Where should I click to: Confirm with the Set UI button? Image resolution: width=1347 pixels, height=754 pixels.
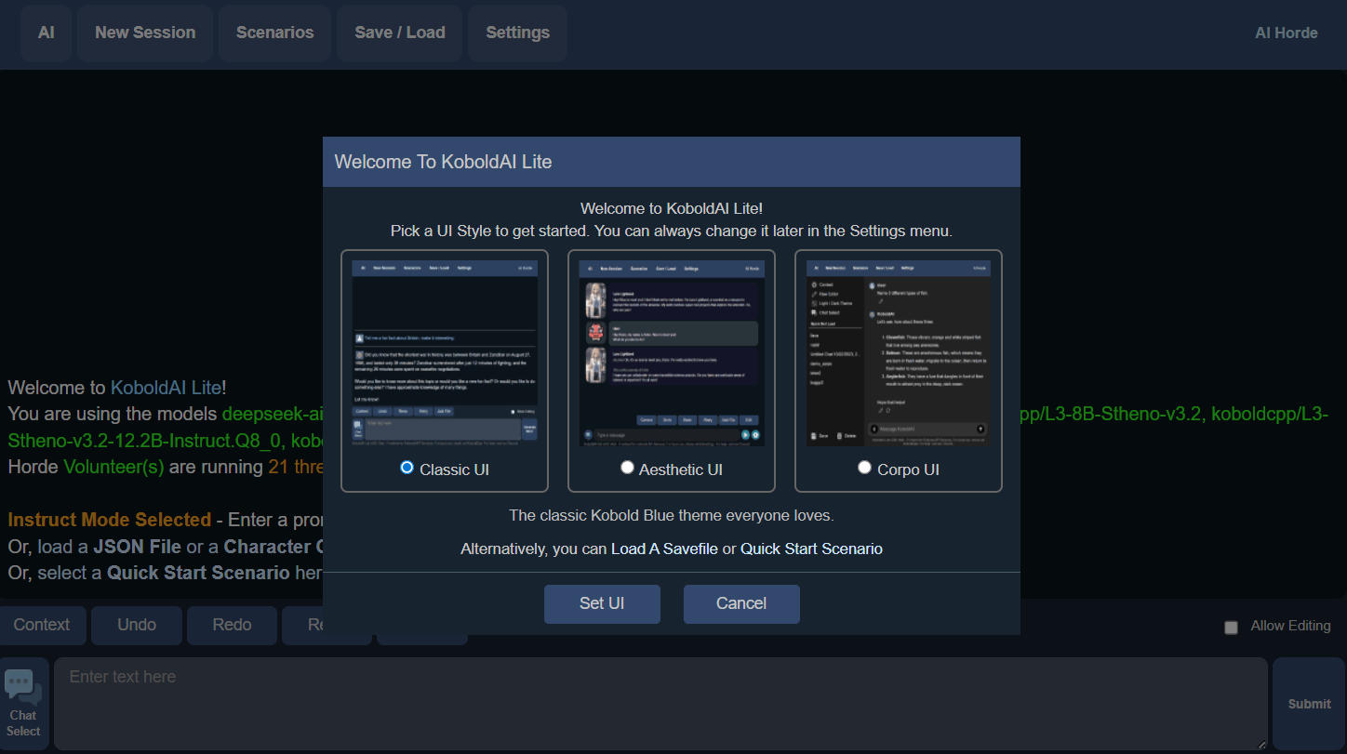[x=602, y=603]
